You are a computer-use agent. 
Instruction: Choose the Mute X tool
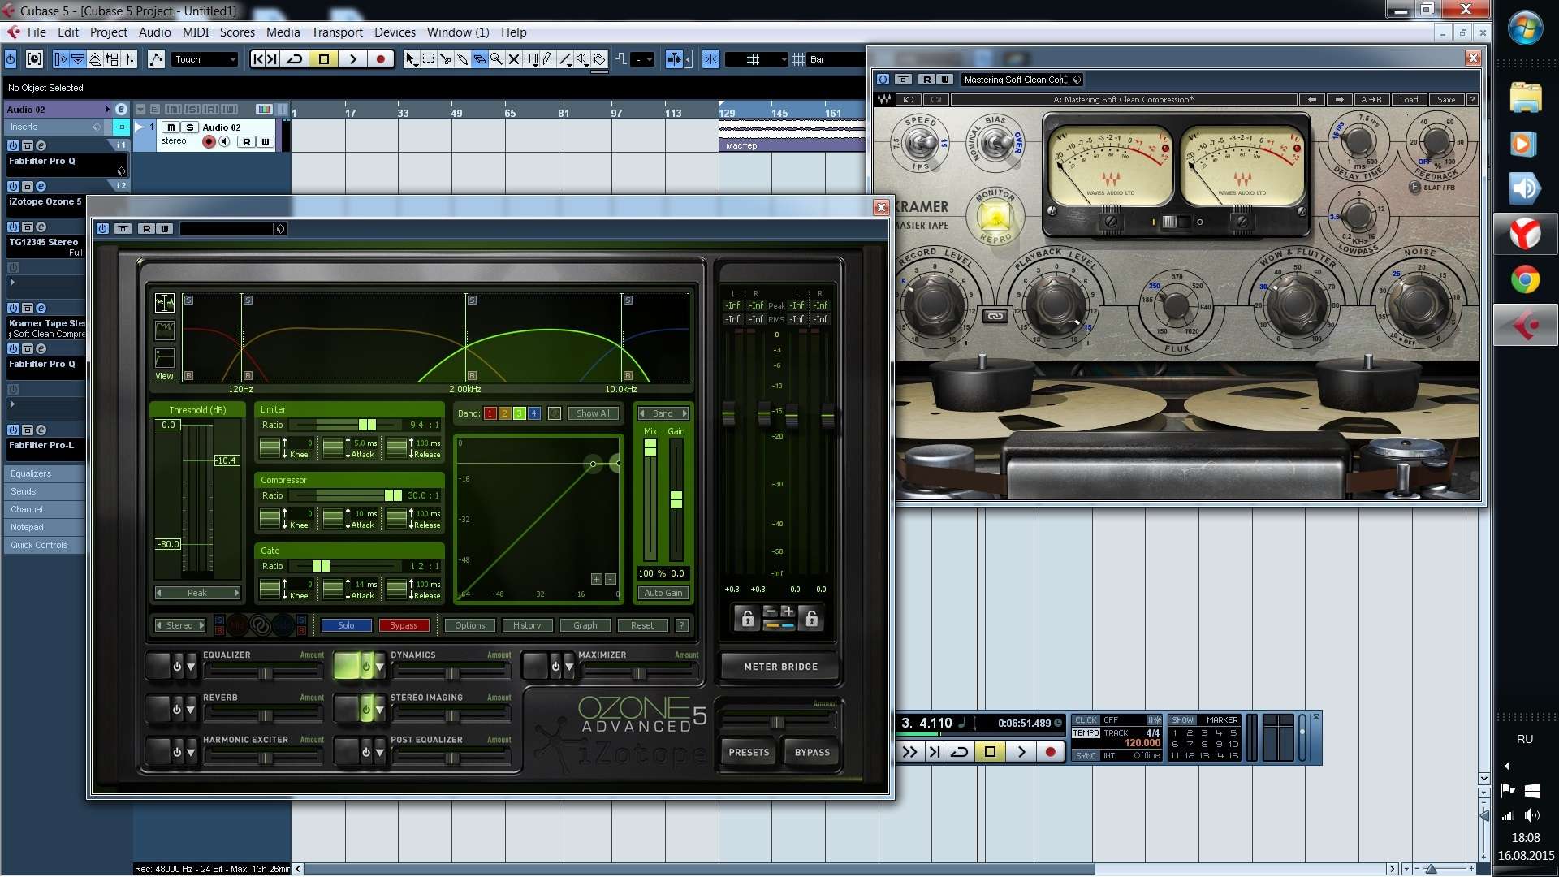tap(513, 59)
